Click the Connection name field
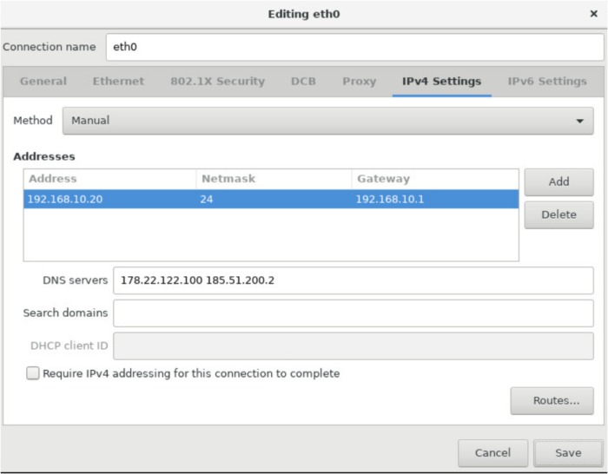Image resolution: width=608 pixels, height=474 pixels. (x=354, y=48)
